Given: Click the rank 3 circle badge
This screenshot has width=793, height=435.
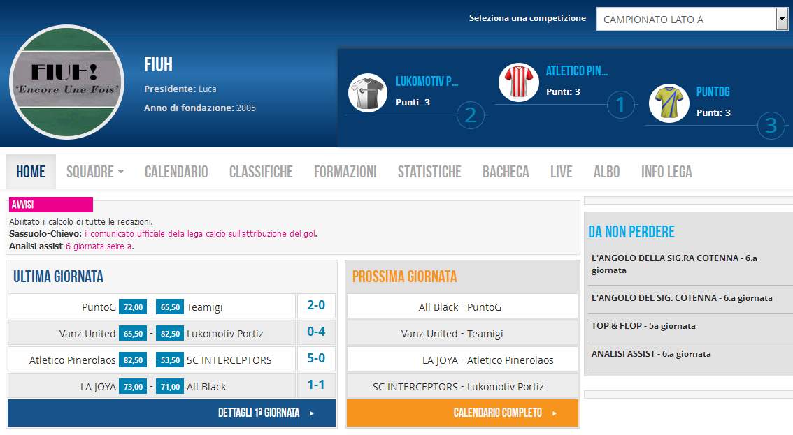Looking at the screenshot, I should click(771, 126).
